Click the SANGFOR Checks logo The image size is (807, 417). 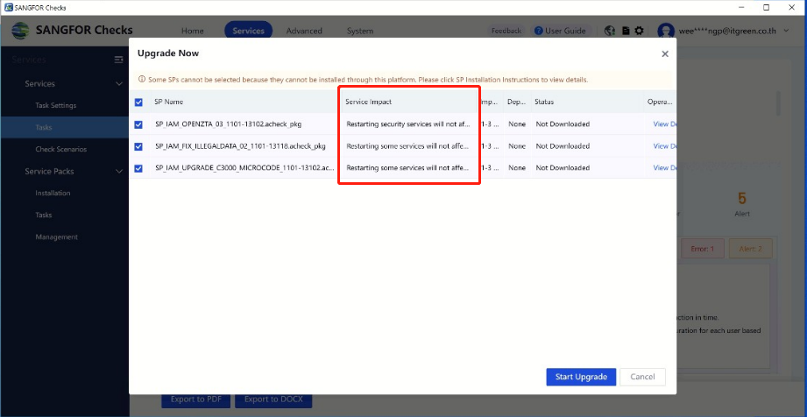(20, 31)
